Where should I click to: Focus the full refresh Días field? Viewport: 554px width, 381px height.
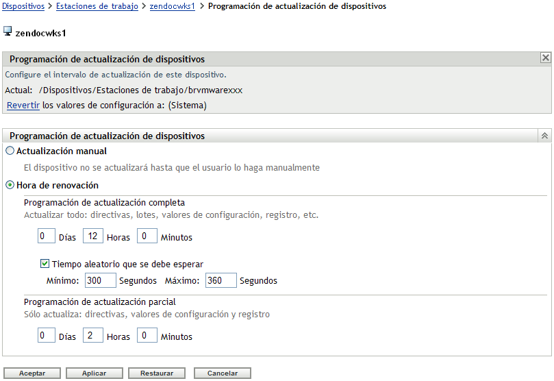(47, 236)
